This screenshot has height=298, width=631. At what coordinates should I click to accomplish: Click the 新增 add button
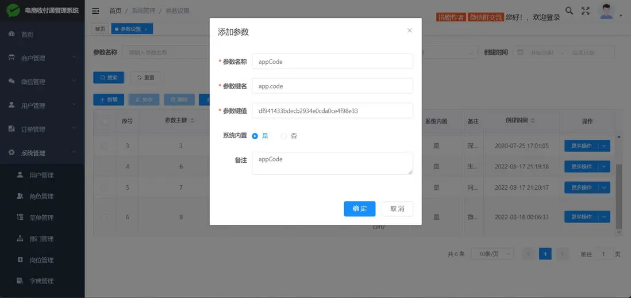pyautogui.click(x=109, y=100)
